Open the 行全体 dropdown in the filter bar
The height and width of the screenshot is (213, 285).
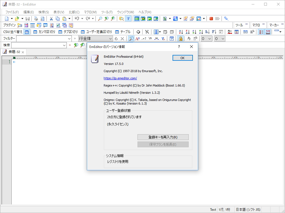[x=111, y=39]
